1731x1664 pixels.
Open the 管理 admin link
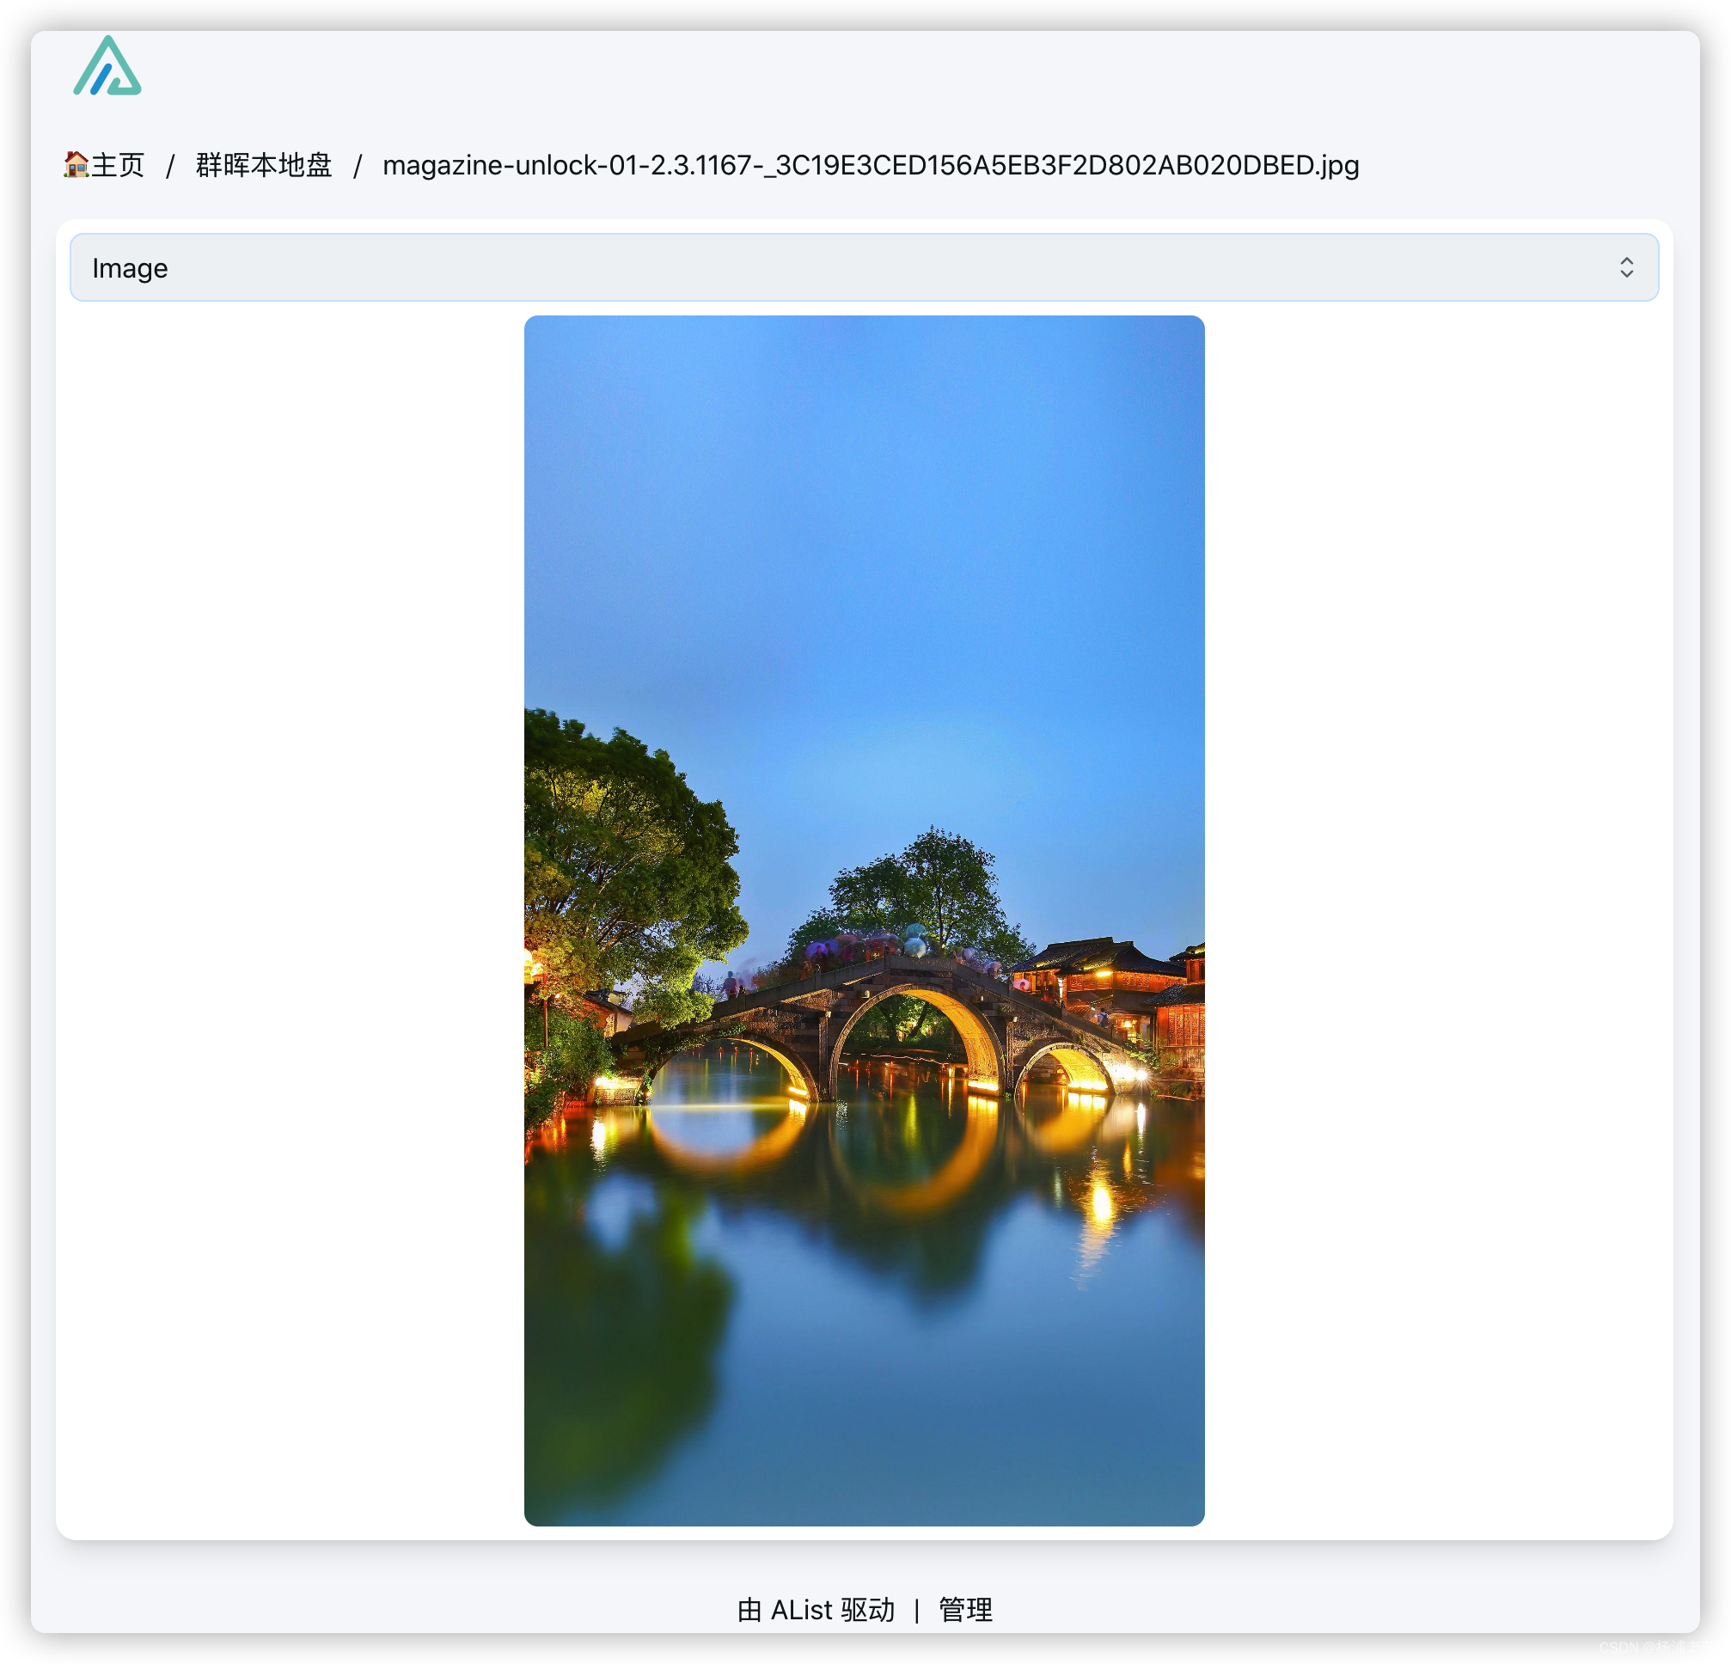click(x=965, y=1609)
